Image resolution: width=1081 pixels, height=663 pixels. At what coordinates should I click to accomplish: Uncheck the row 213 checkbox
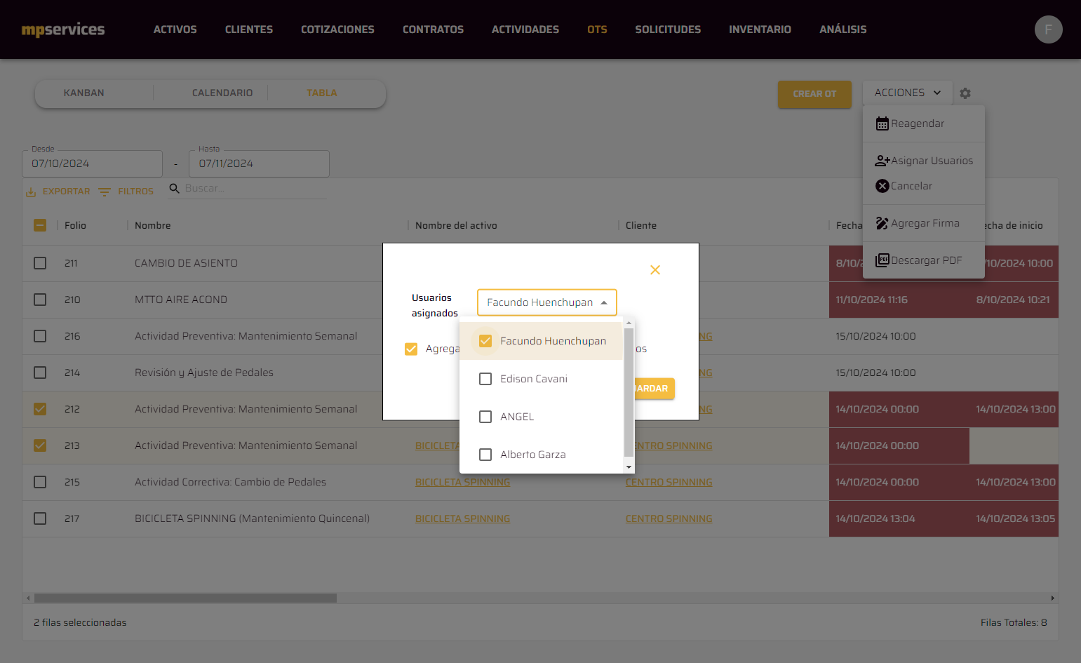[x=40, y=446]
